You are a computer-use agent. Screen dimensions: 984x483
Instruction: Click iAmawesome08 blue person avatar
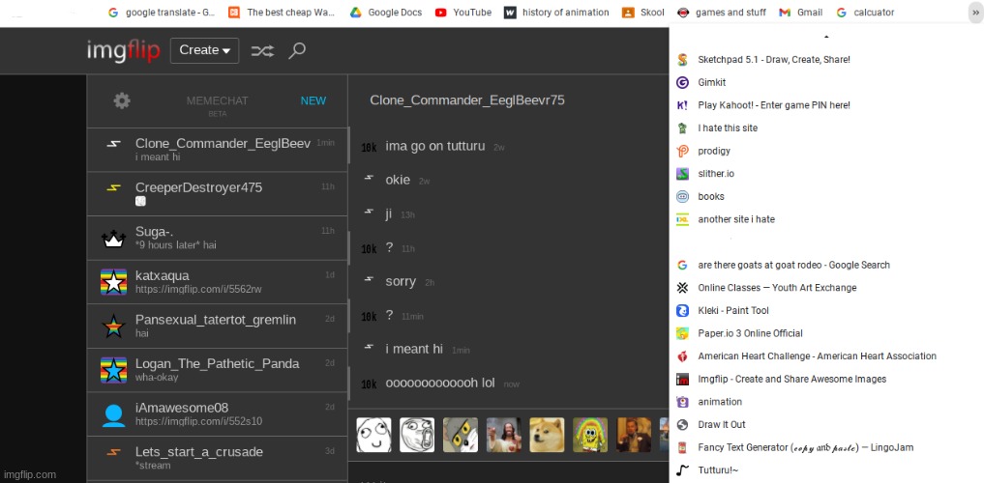click(113, 414)
